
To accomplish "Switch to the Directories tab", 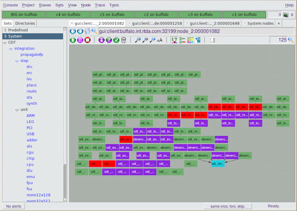I will tap(25, 23).
